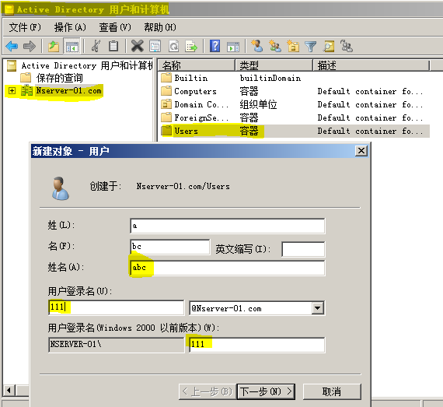Click the Export list toolbar icon
Screen dimensions: 443x407
(191, 46)
